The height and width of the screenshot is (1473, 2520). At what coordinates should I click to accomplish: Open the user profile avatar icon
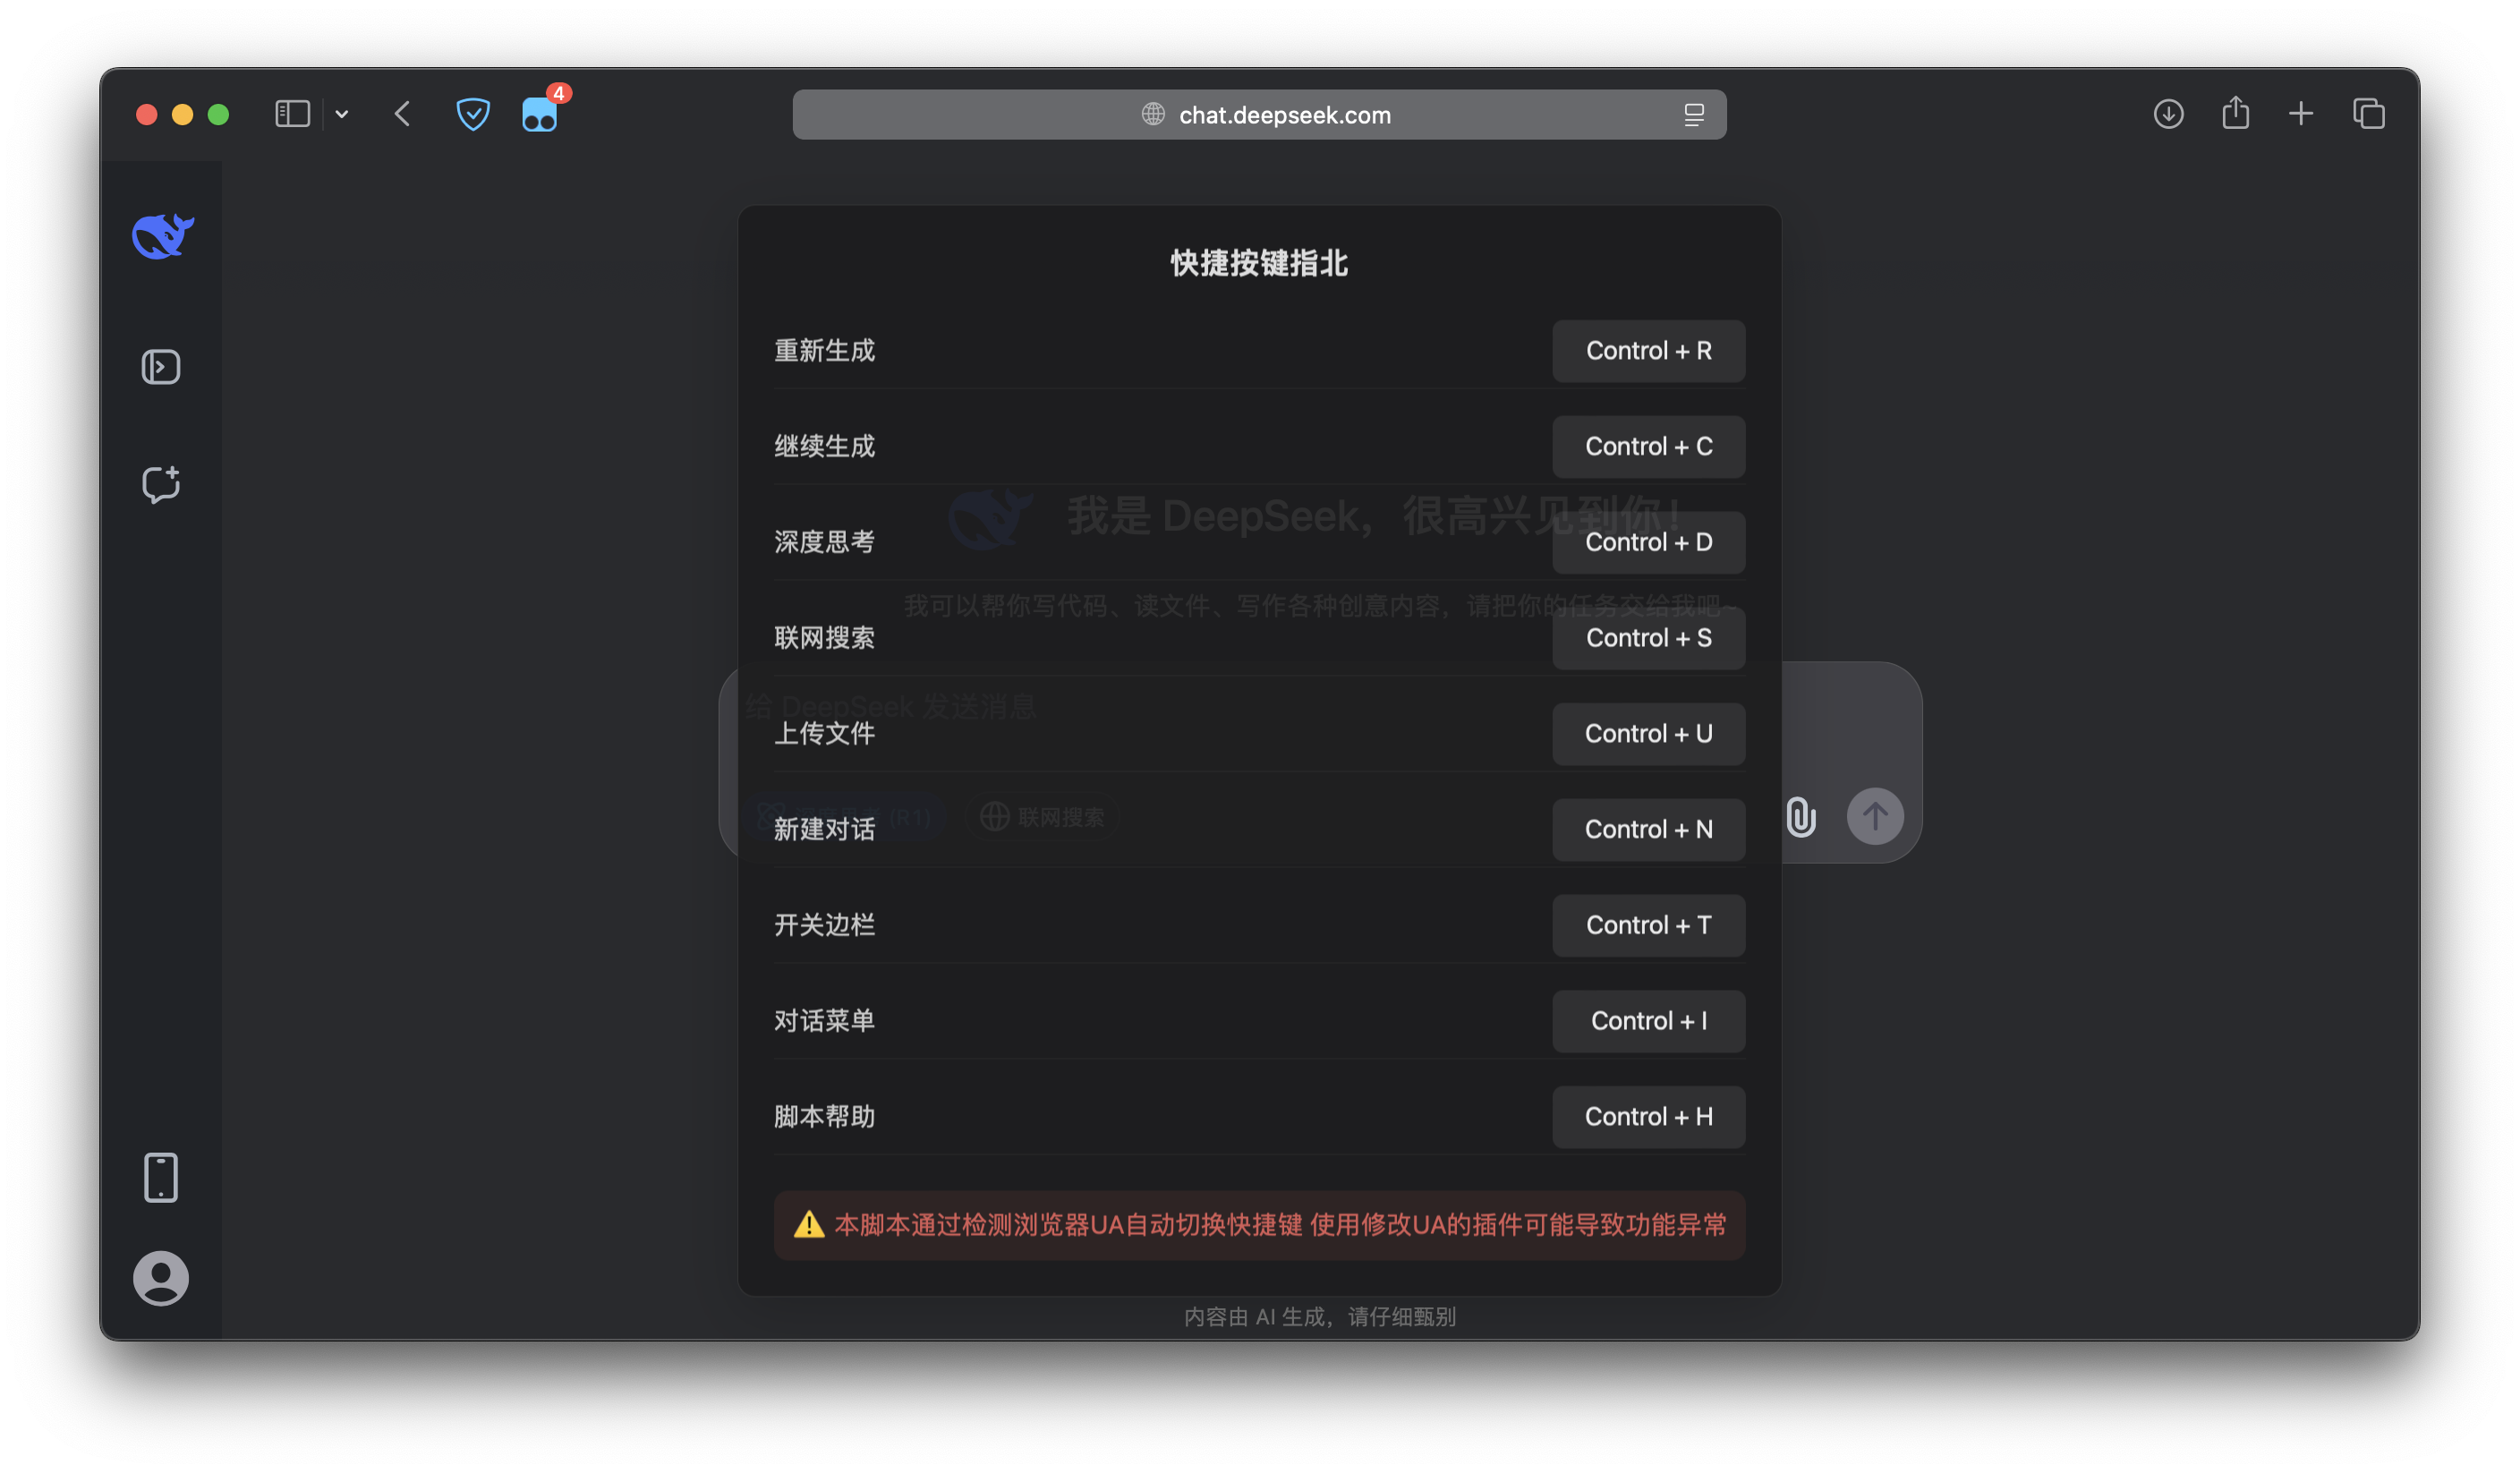point(161,1278)
